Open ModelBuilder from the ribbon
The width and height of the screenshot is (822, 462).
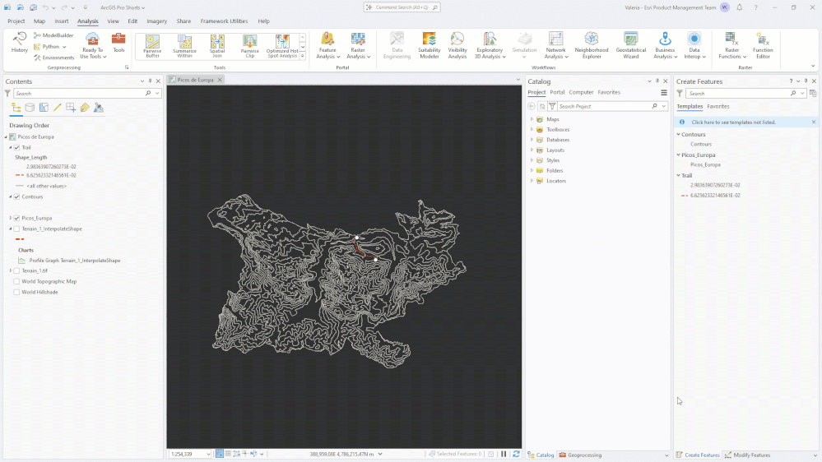(x=53, y=35)
